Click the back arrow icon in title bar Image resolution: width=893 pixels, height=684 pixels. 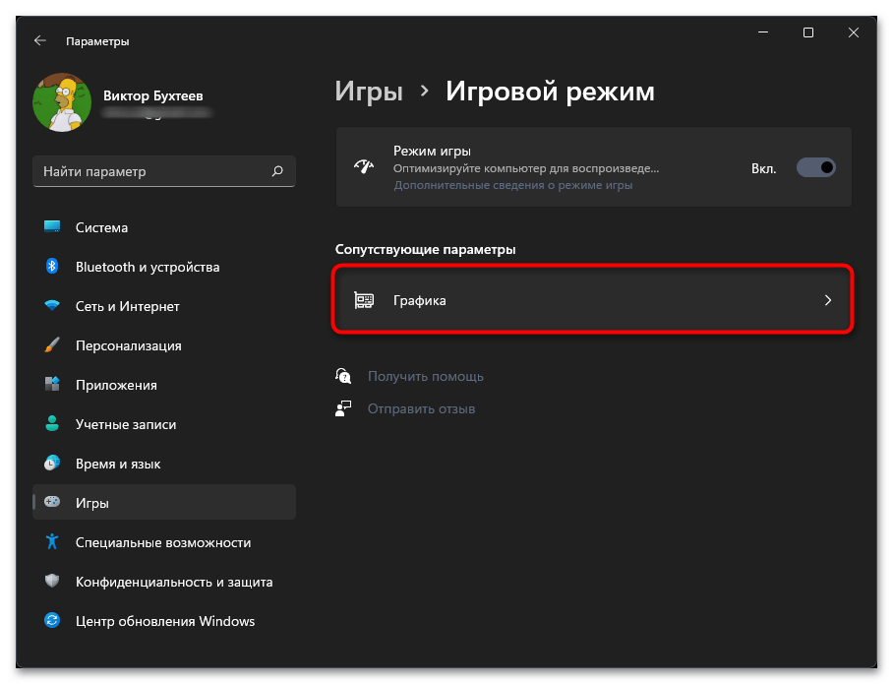point(40,40)
